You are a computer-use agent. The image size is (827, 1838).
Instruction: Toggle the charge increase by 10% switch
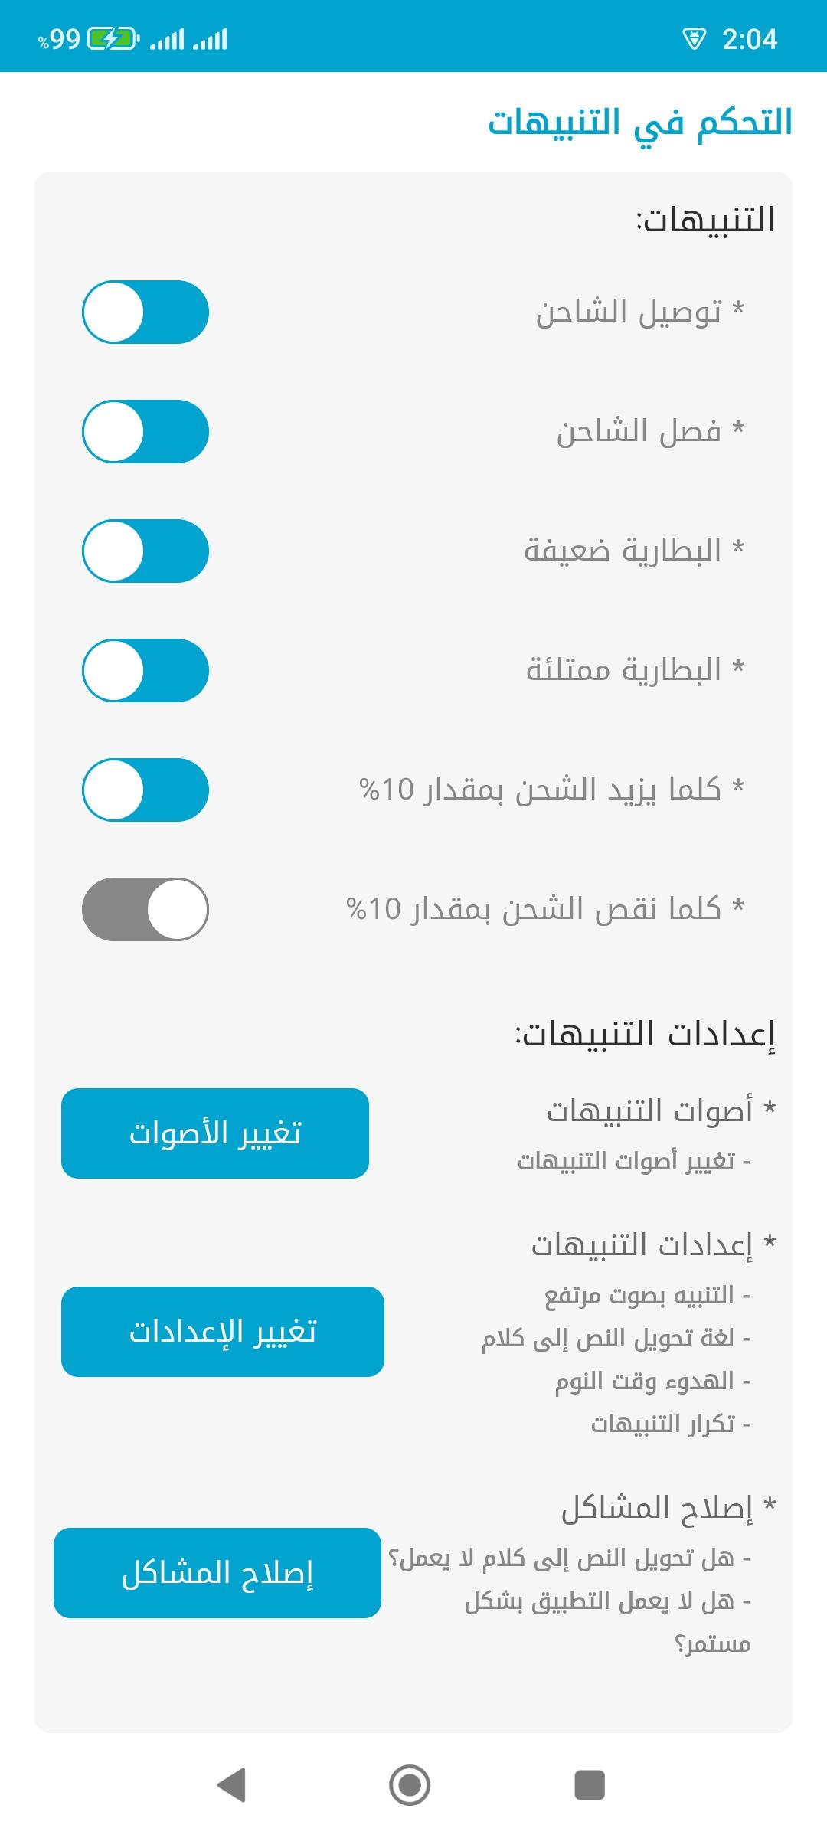point(145,790)
